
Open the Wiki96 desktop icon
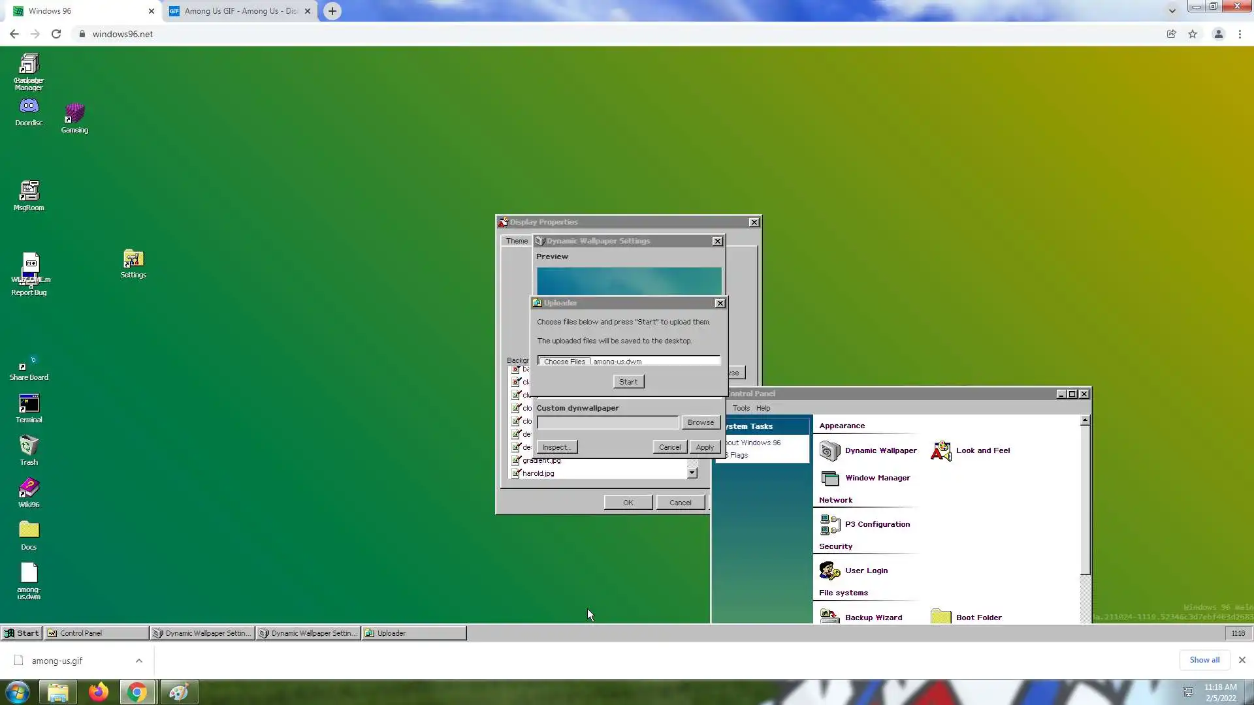coord(29,488)
